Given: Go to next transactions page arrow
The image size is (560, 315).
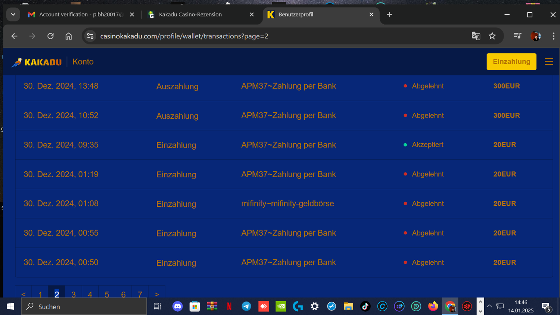Looking at the screenshot, I should (x=157, y=294).
